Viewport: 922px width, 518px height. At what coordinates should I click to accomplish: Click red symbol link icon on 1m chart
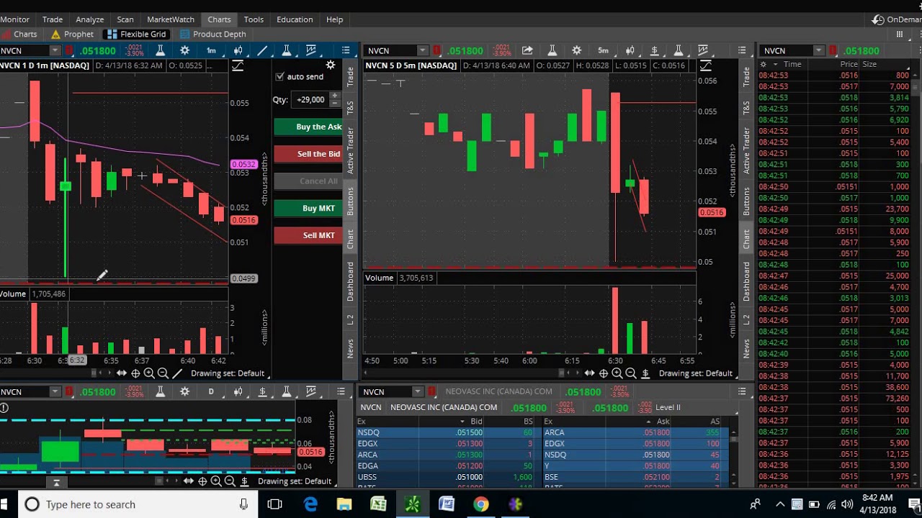[x=70, y=50]
